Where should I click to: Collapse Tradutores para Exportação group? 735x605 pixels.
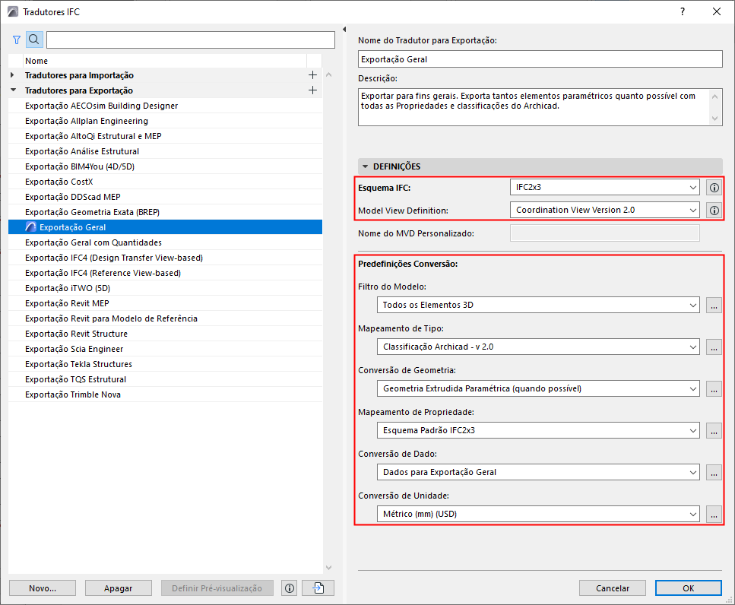(13, 90)
